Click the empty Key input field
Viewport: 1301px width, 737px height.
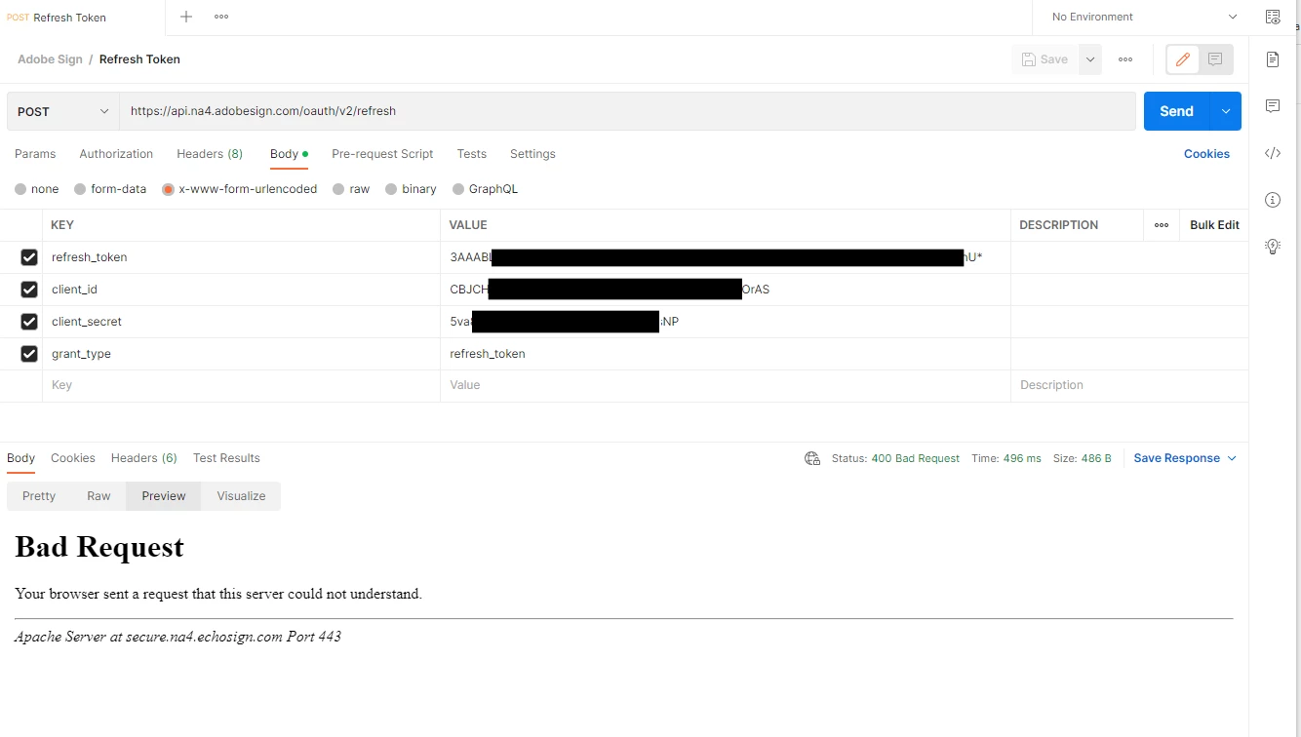(241, 385)
